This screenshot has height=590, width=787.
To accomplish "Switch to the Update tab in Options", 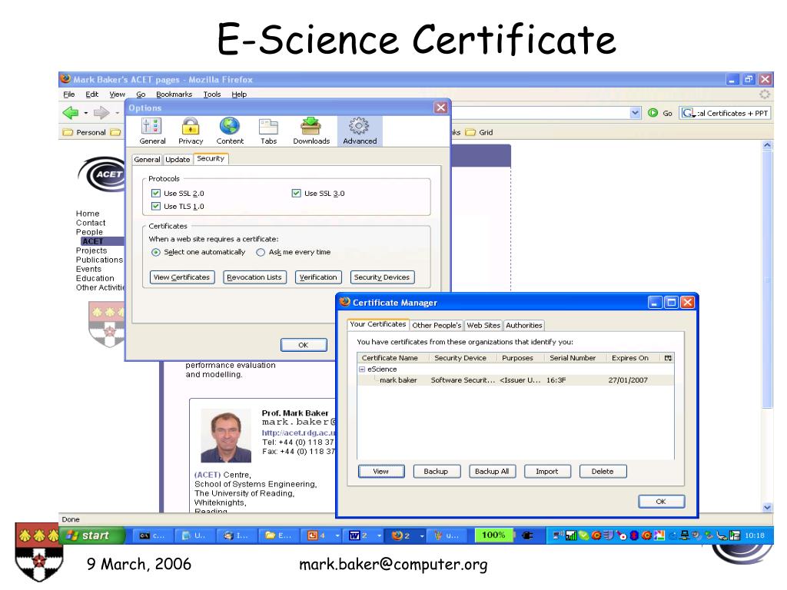I will coord(178,160).
